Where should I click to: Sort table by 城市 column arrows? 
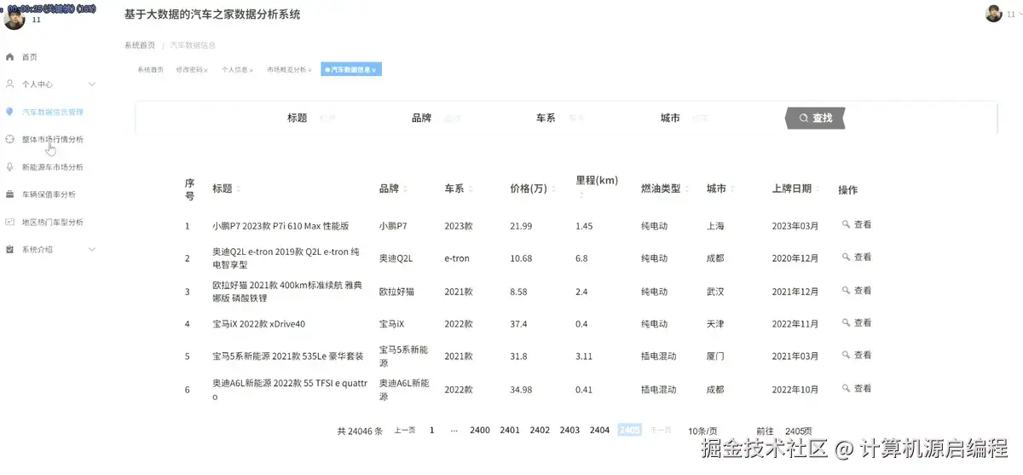coord(733,189)
